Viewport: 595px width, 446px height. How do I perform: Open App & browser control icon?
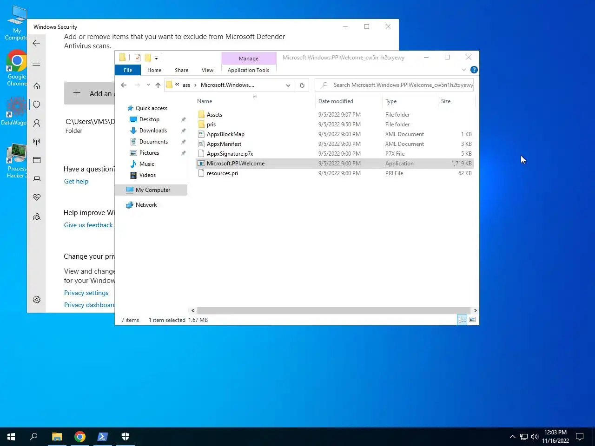[36, 160]
